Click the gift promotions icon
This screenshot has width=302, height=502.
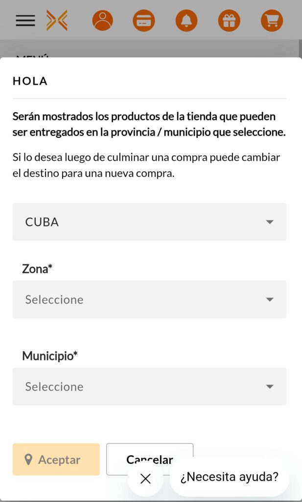pyautogui.click(x=229, y=20)
